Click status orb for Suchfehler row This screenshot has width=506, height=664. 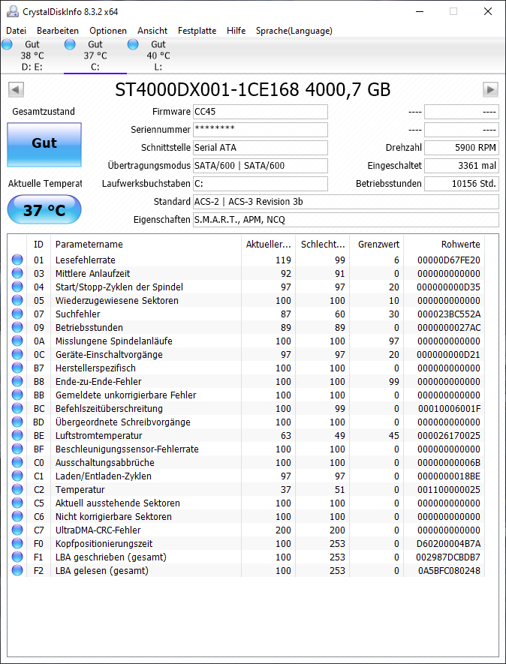coord(17,314)
